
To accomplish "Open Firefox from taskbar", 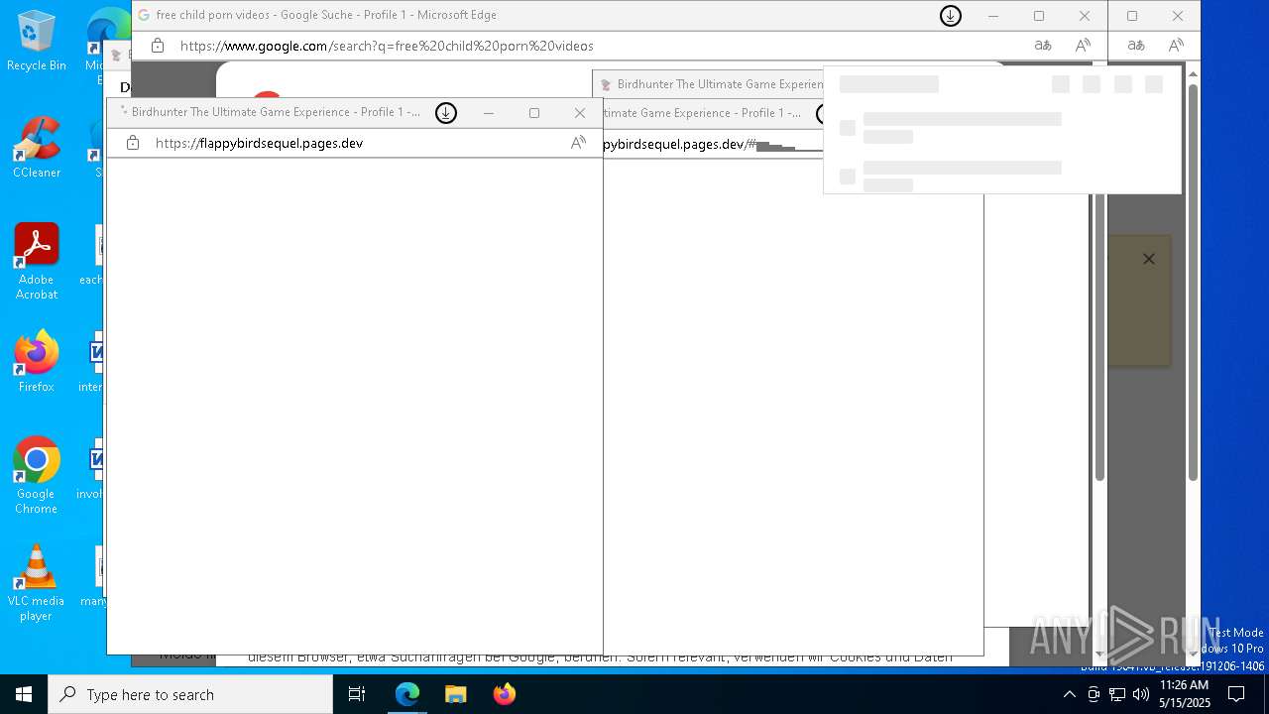I will (504, 694).
